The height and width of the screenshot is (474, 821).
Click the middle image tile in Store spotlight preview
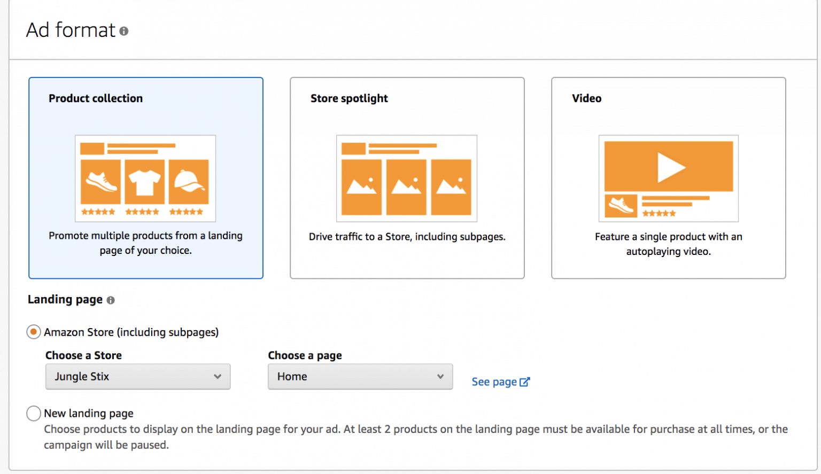406,187
